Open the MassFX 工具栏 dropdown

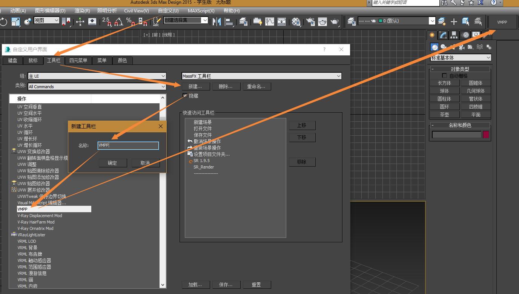(261, 76)
